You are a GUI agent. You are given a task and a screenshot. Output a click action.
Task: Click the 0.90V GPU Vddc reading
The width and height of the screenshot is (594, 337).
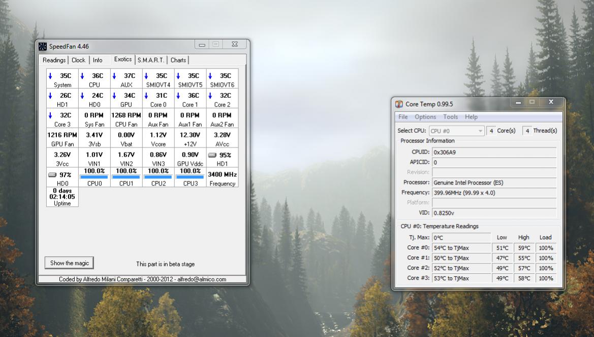[x=190, y=159]
